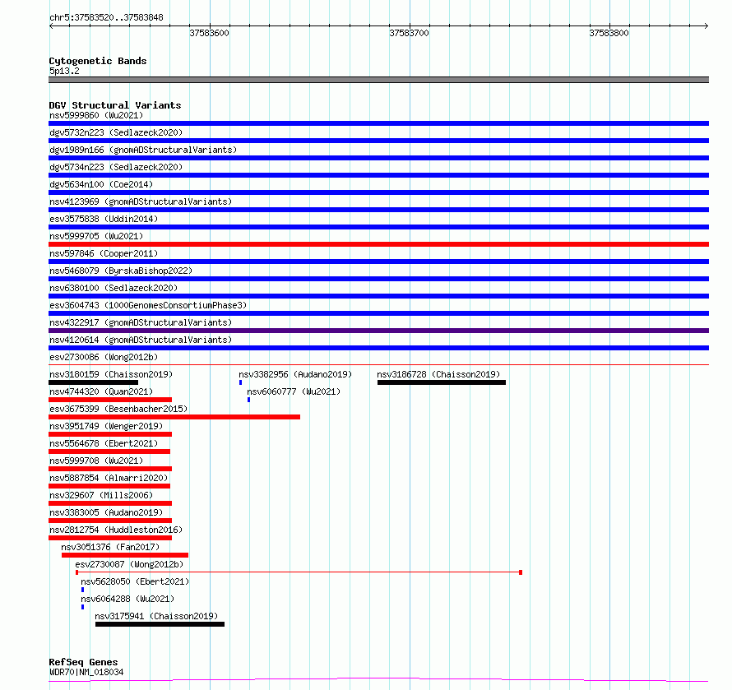732x690 pixels.
Task: Click nsv3382956 (Audano2019) label
Action: (295, 374)
